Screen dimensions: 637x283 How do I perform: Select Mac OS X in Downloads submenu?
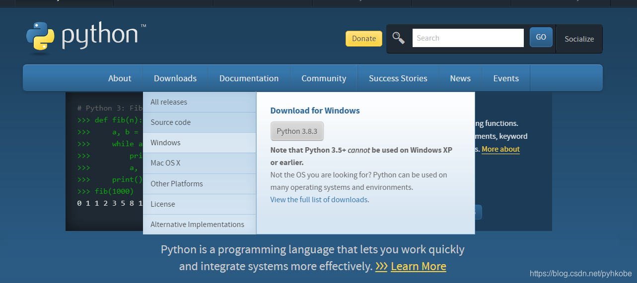coord(200,163)
